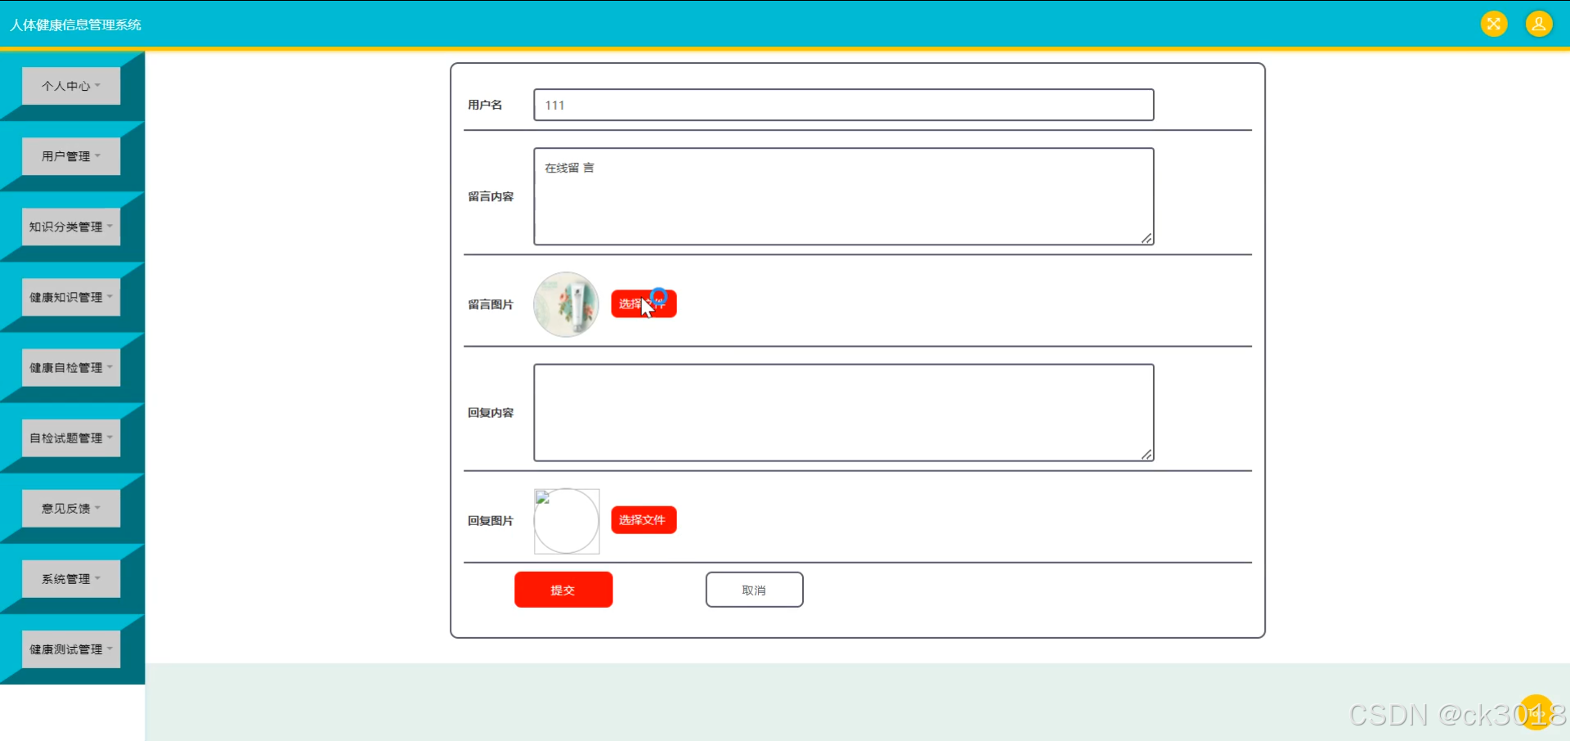
Task: Submit the form with 提交 button
Action: point(563,590)
